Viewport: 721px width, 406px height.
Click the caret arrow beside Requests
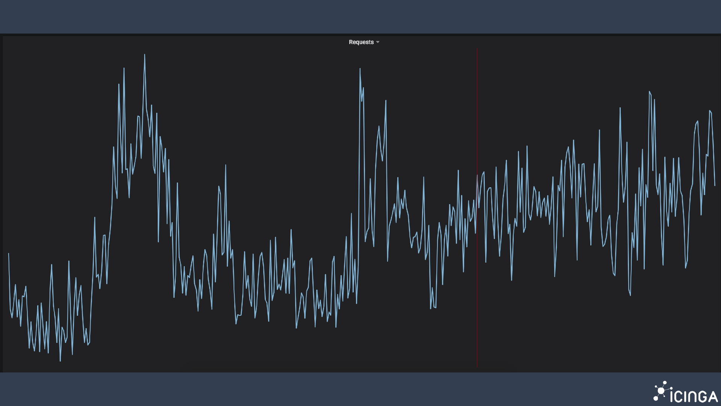(378, 42)
